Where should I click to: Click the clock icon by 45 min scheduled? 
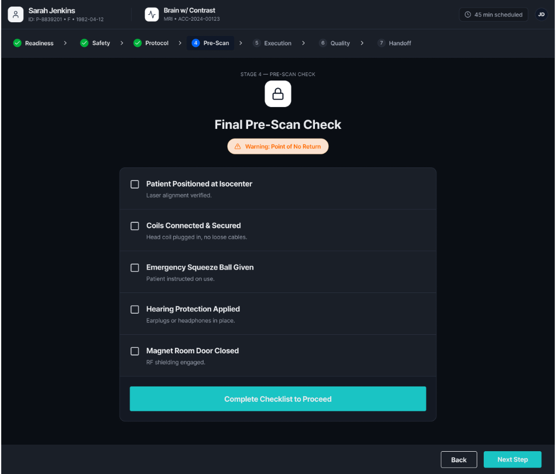tap(467, 15)
